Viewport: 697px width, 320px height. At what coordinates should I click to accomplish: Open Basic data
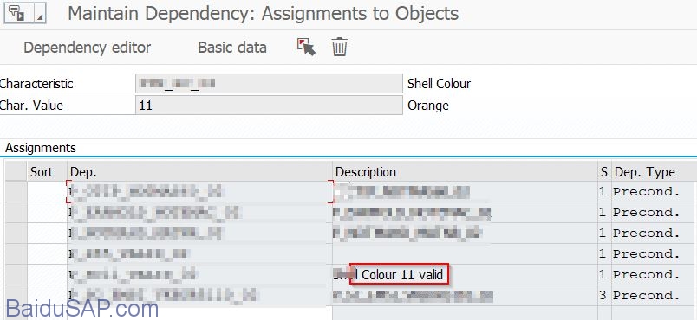232,48
